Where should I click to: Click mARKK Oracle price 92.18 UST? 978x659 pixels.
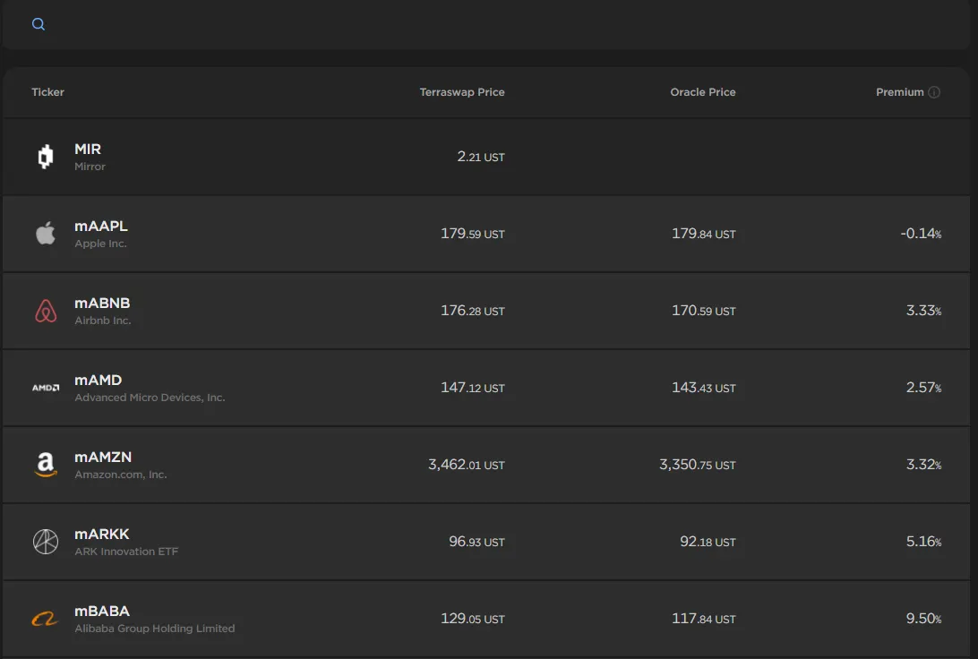pyautogui.click(x=708, y=542)
